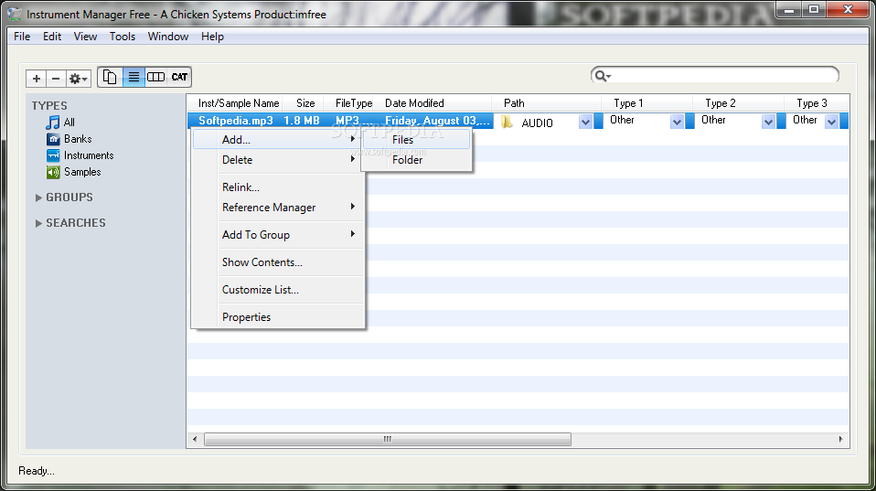Choose Add... in the context menu

pyautogui.click(x=277, y=140)
